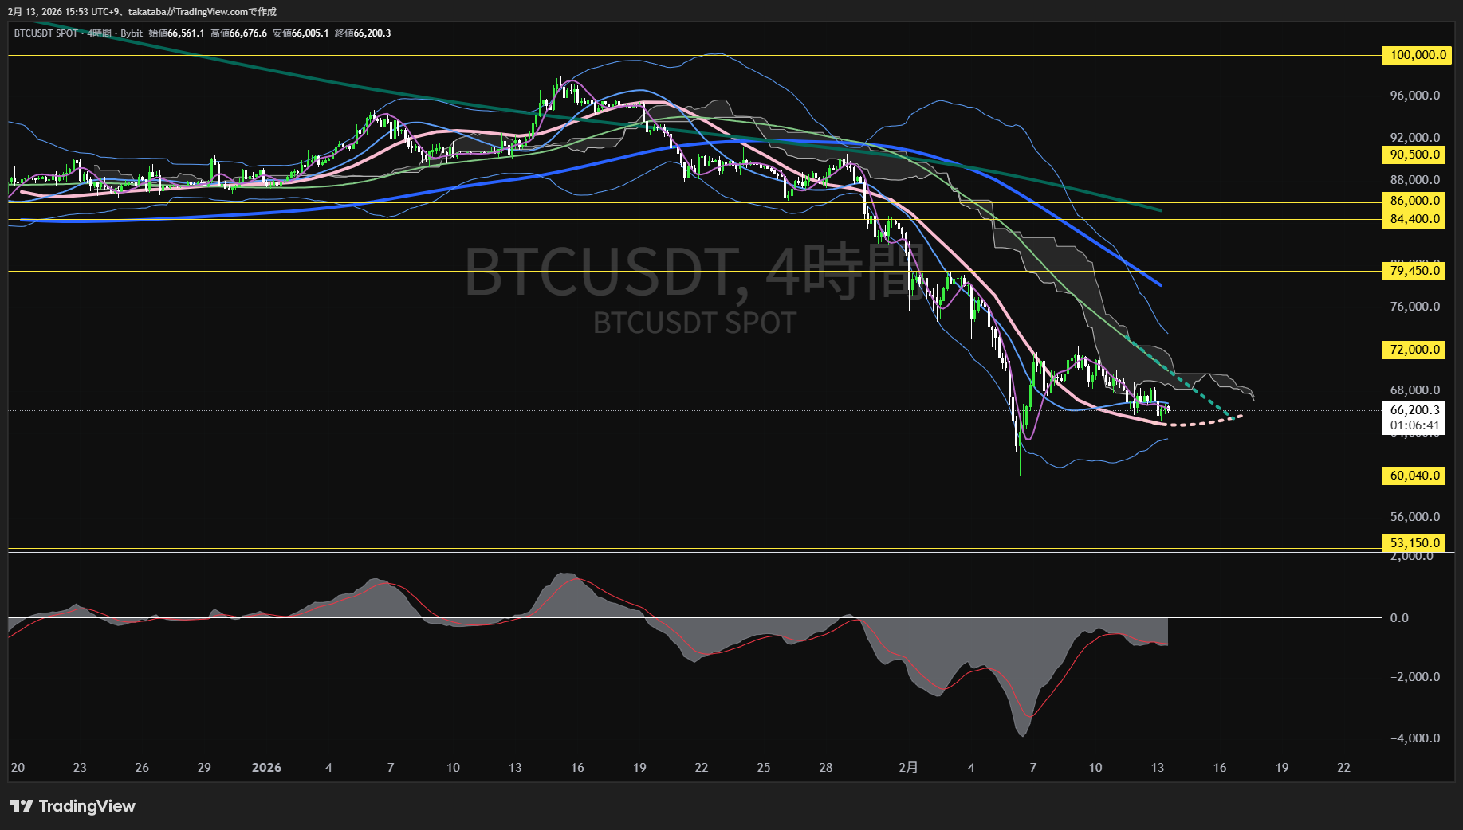Select the BTCUSDT SPOT symbol name in the legend
Viewport: 1463px width, 830px height.
pos(46,33)
